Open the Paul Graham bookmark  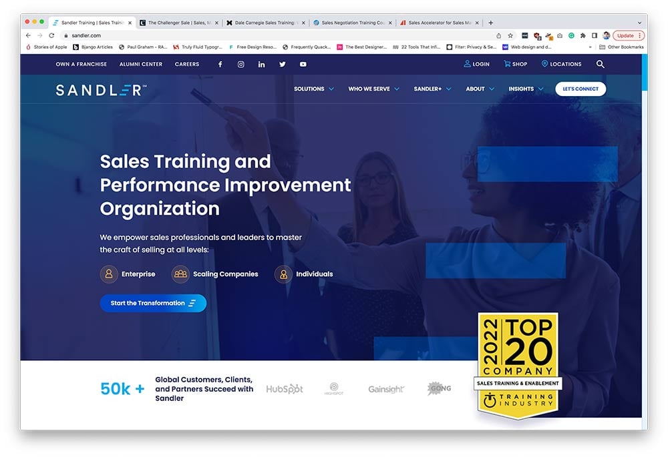click(x=143, y=47)
